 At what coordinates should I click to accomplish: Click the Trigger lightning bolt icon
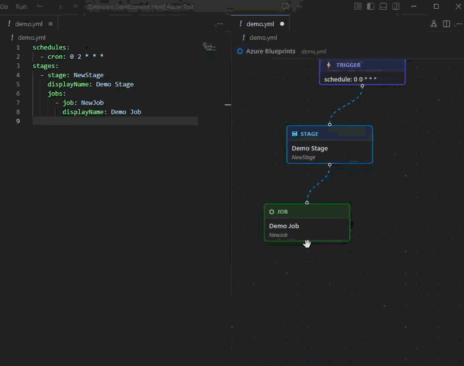click(328, 65)
